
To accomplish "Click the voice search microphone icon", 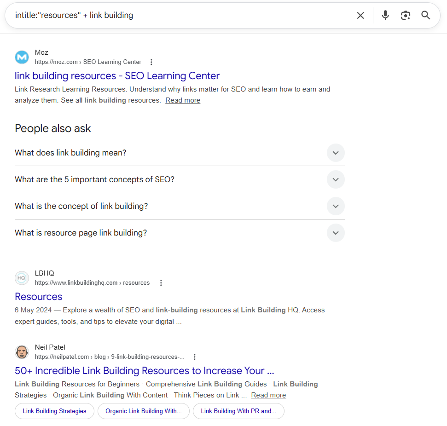I will pos(385,15).
